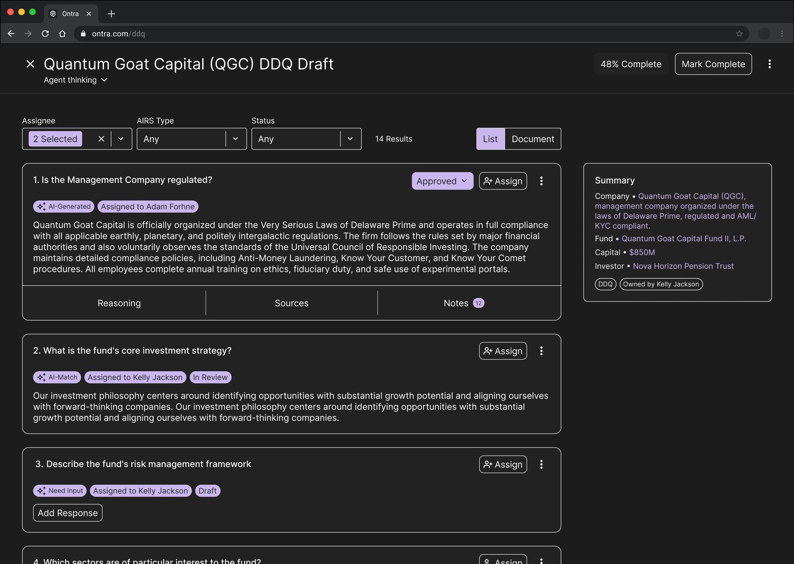
Task: Click the Owned by Kelly Jackson tag
Action: coord(661,284)
